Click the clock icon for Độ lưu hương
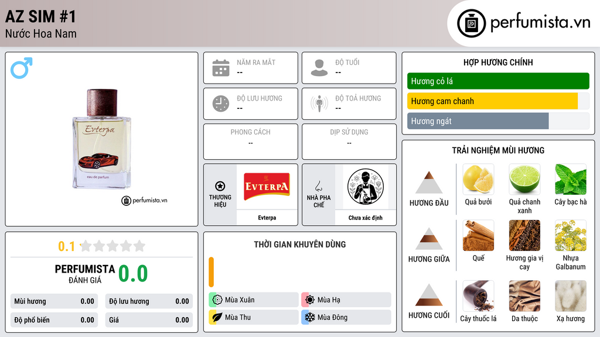600x337 pixels. (x=221, y=104)
